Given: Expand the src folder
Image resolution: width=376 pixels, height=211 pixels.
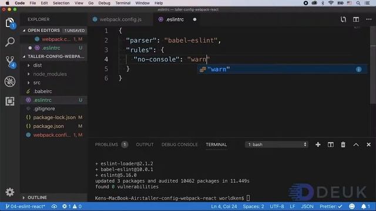Looking at the screenshot, I should pos(29,83).
